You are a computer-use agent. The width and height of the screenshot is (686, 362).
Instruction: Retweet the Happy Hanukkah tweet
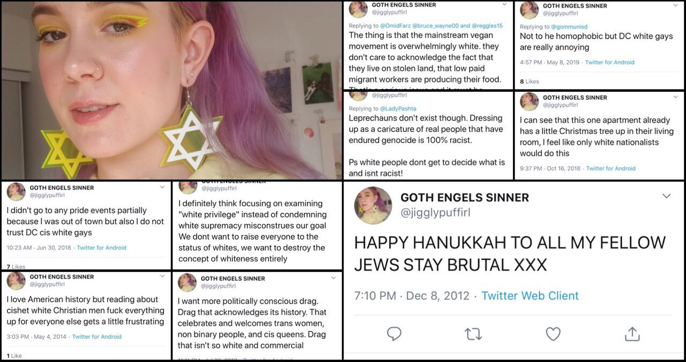click(473, 335)
